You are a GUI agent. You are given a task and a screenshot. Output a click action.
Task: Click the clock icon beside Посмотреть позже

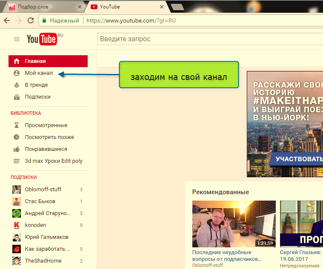tap(17, 137)
